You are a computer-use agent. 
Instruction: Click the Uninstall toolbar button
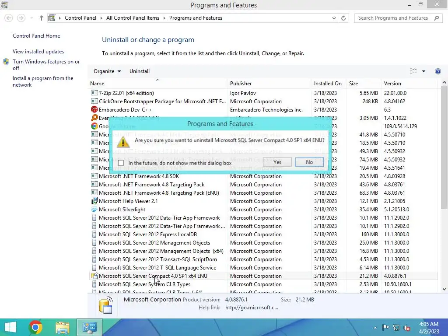[x=140, y=71]
